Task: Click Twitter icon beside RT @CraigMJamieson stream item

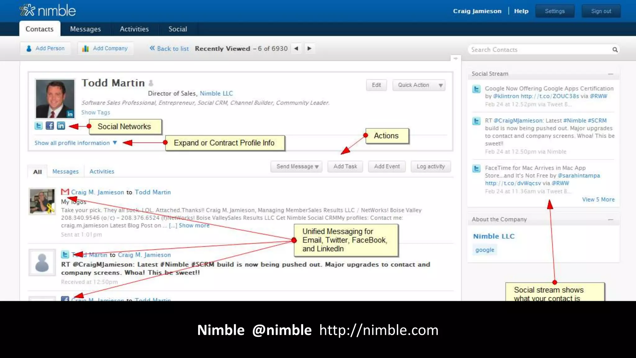Action: point(476,121)
